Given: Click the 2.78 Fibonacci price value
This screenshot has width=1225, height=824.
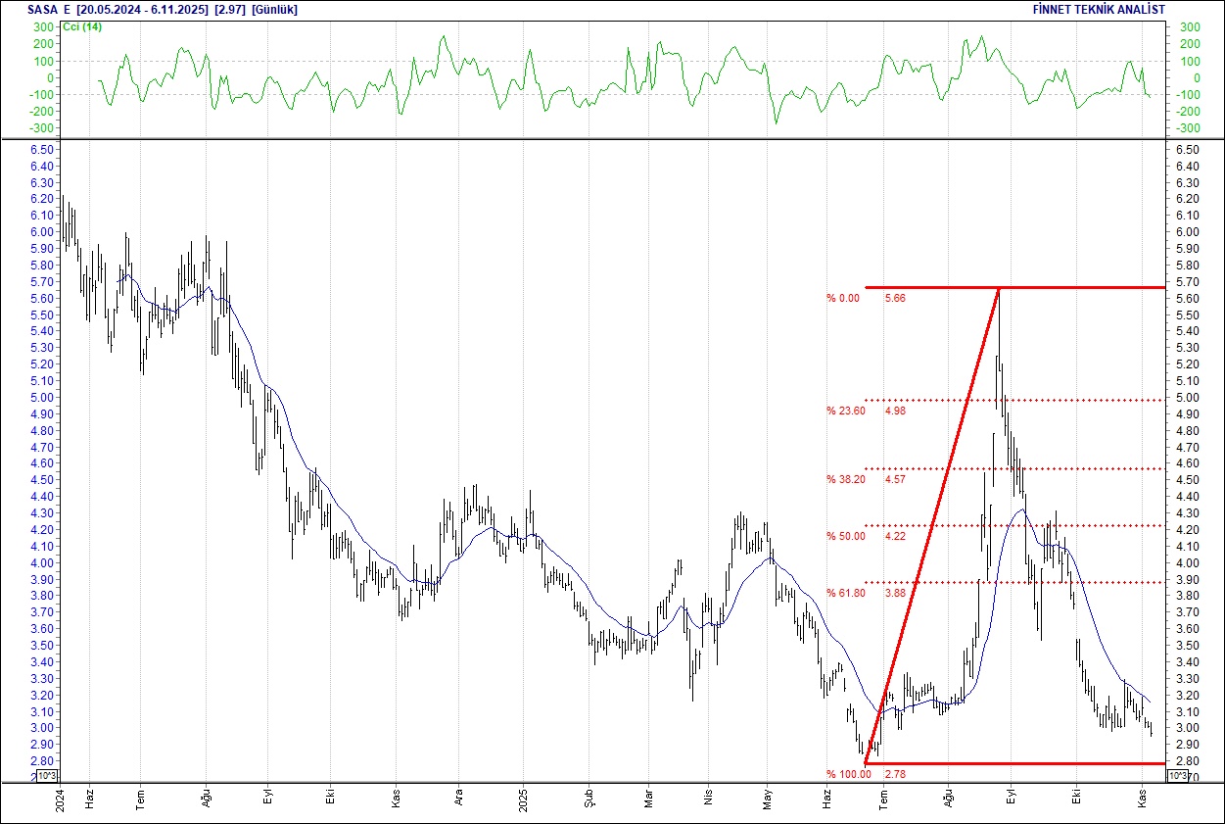Looking at the screenshot, I should 895,775.
